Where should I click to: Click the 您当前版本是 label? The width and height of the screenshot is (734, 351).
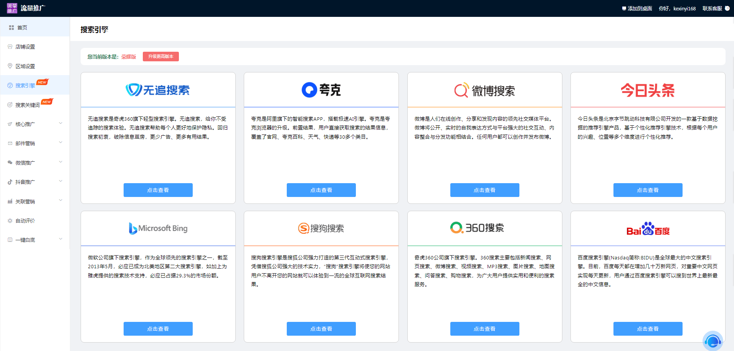(x=103, y=57)
